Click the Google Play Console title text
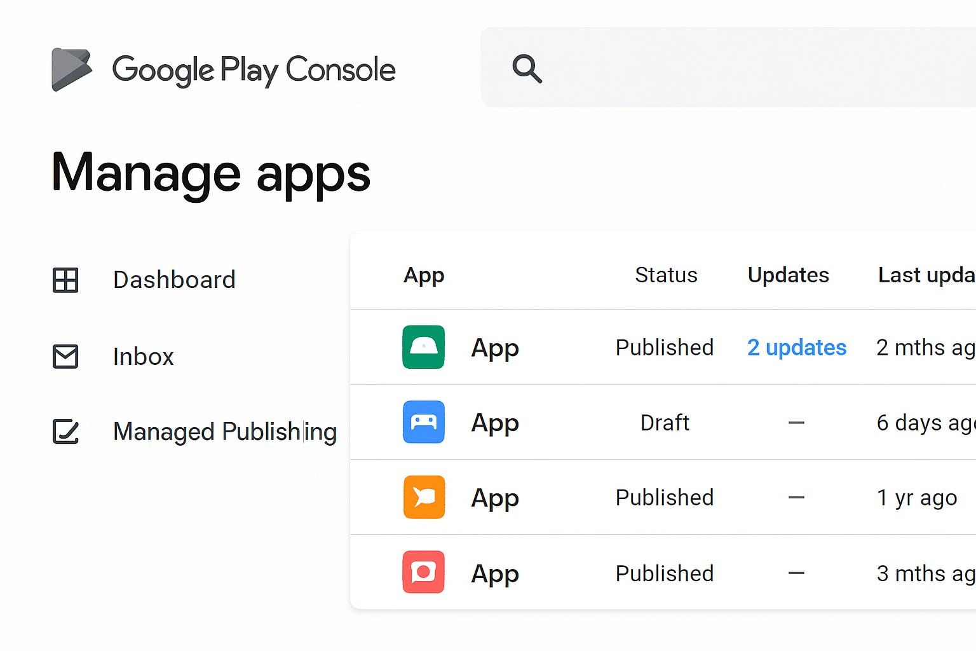This screenshot has width=976, height=651. 254,69
